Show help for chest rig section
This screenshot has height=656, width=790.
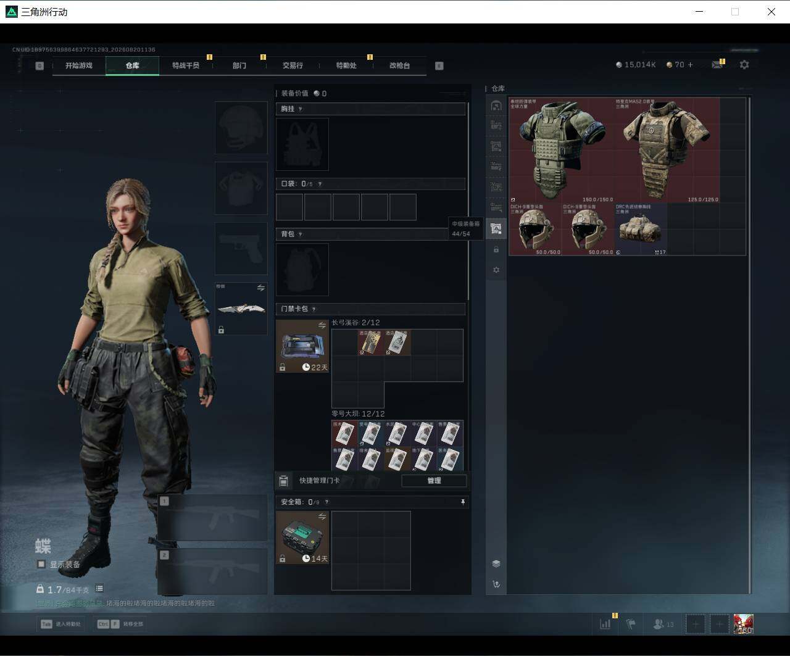pyautogui.click(x=301, y=109)
